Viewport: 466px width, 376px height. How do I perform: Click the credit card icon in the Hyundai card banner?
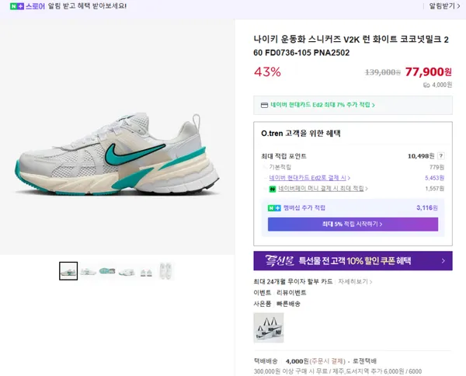265,104
